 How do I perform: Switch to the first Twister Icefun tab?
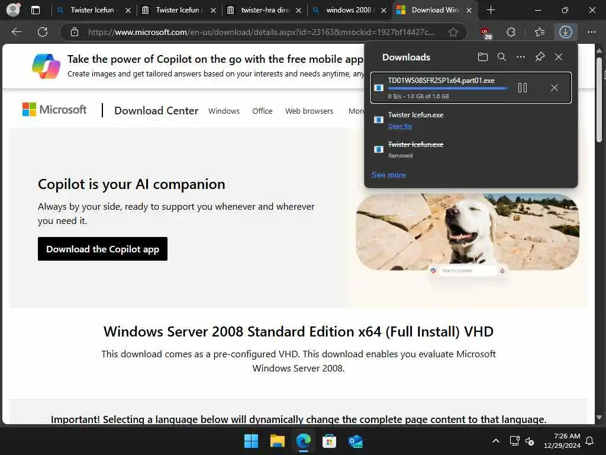point(93,10)
